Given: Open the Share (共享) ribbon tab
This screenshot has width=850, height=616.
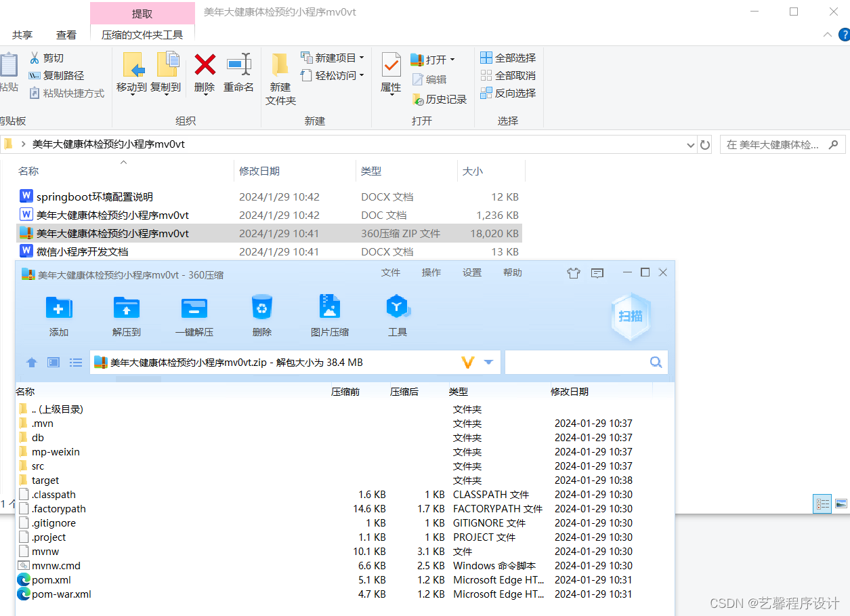Looking at the screenshot, I should click(22, 35).
